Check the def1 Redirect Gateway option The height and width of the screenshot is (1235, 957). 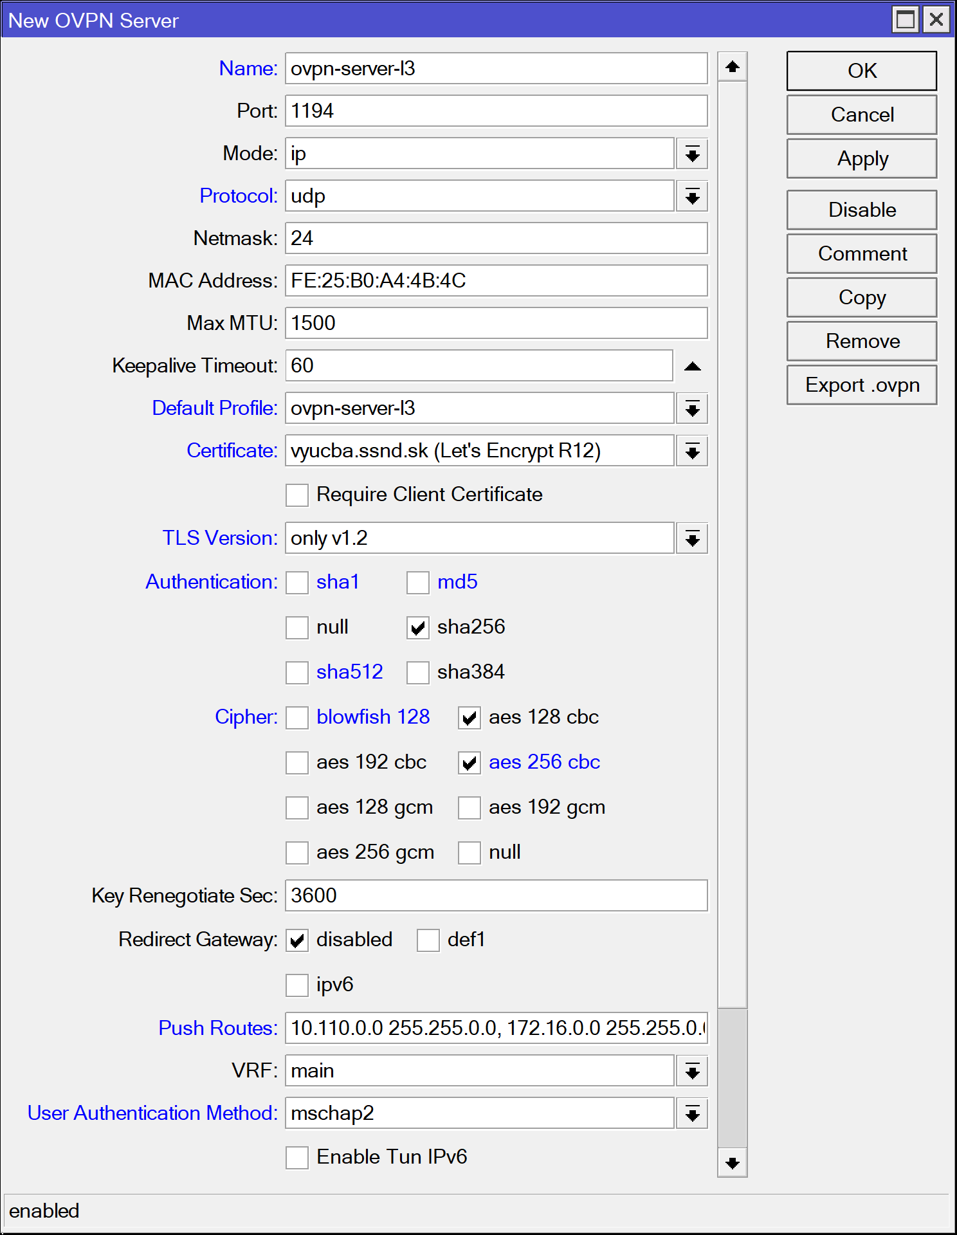428,940
